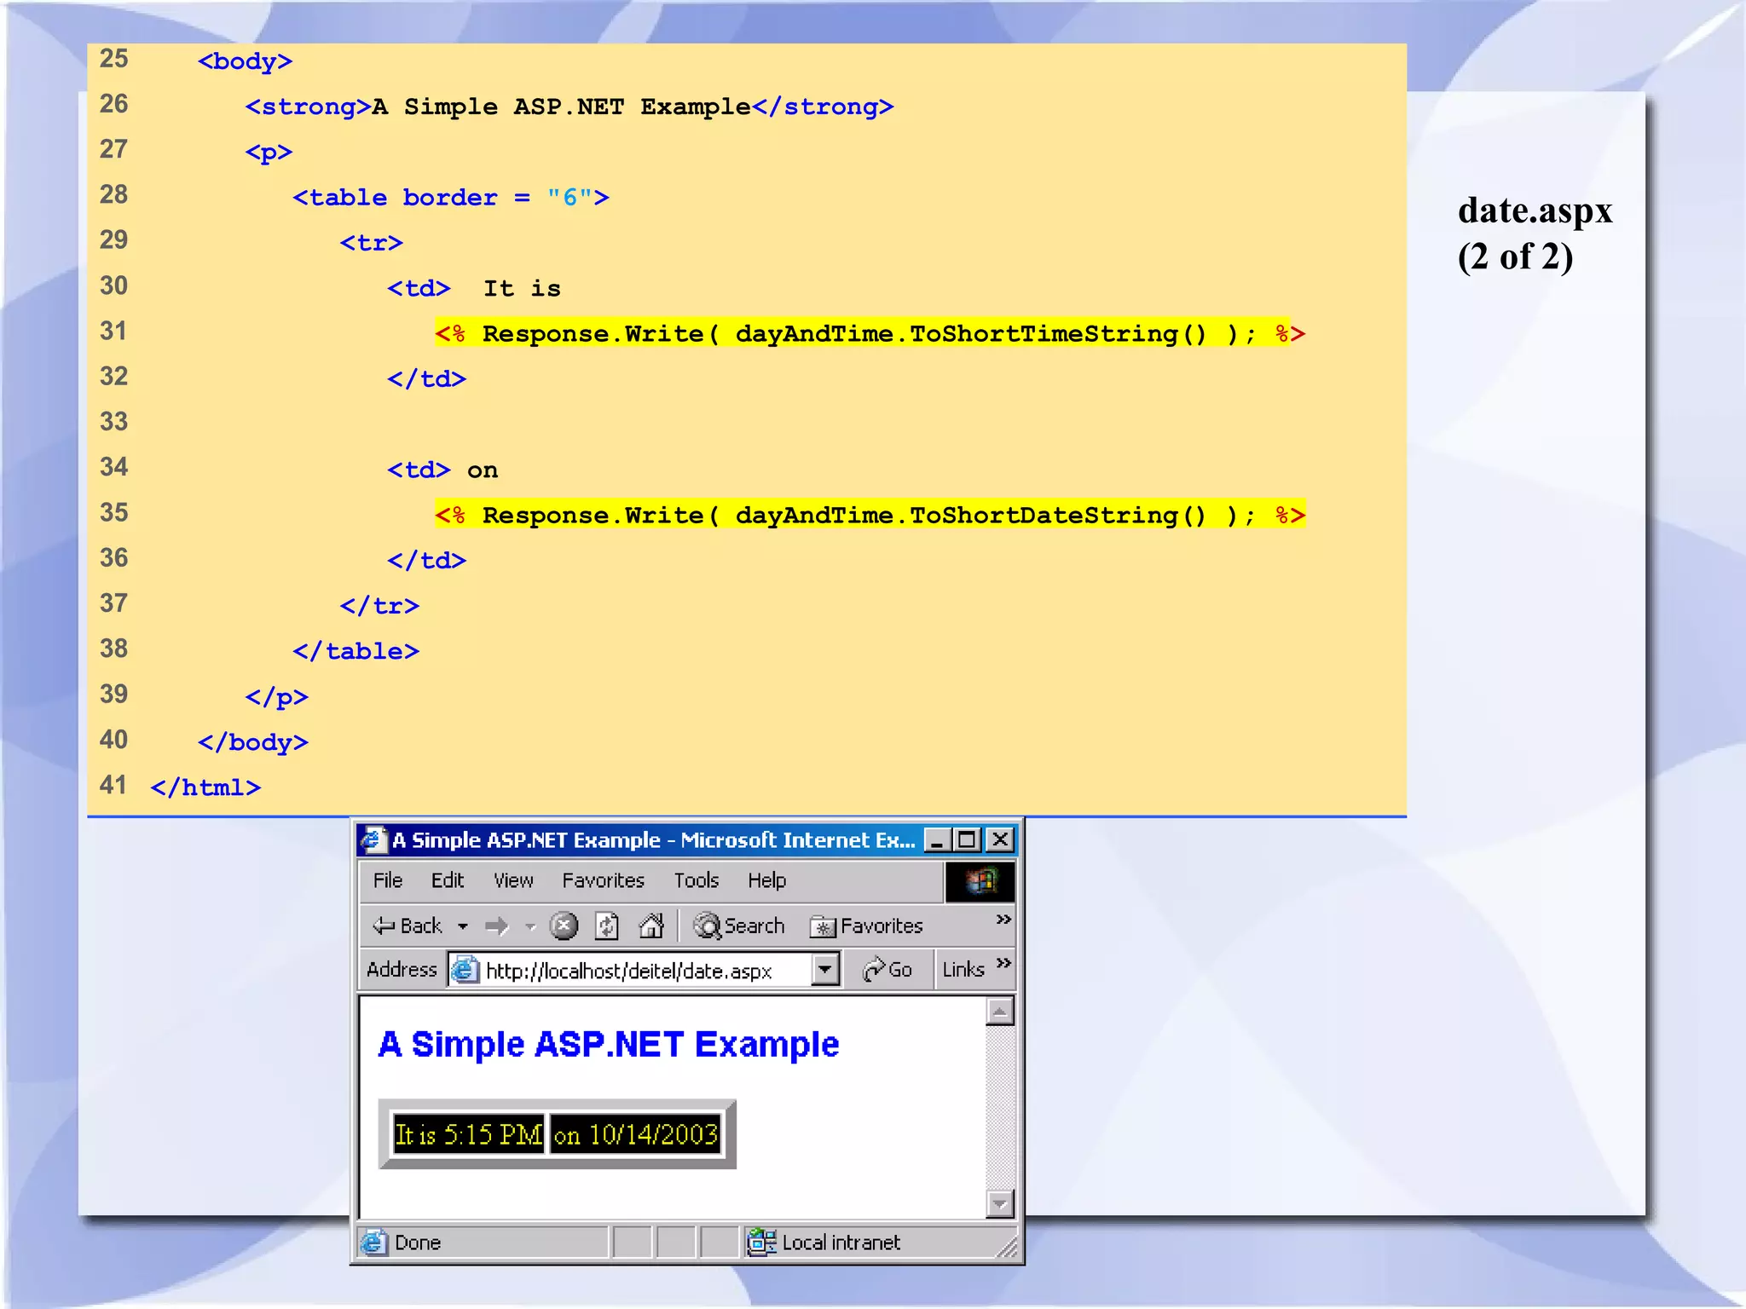
Task: Expand the toolbar overflow chevron
Action: pyautogui.click(x=1003, y=920)
